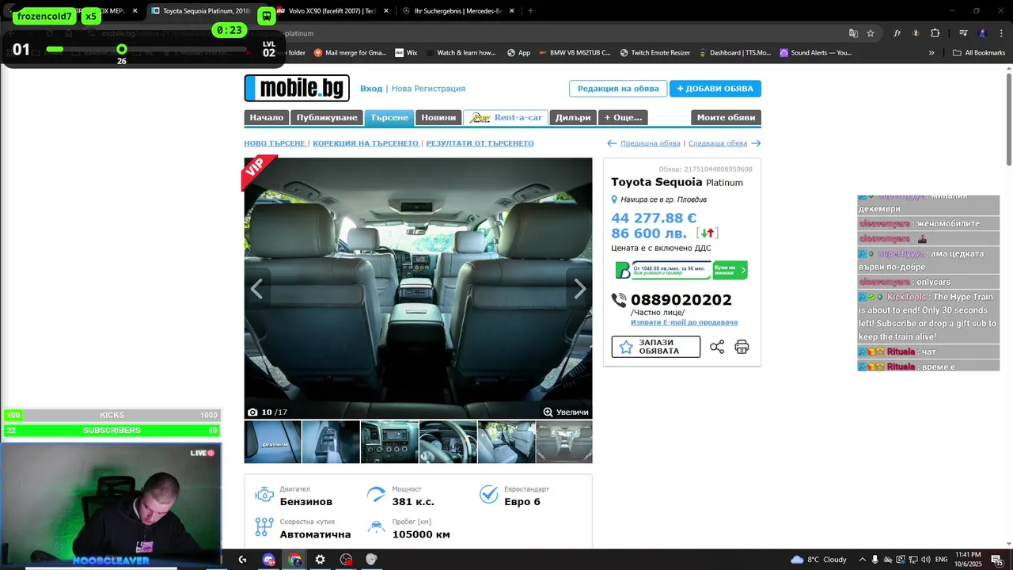Image resolution: width=1013 pixels, height=570 pixels.
Task: Close the Mercedes Suchergebnis tab
Action: point(512,11)
